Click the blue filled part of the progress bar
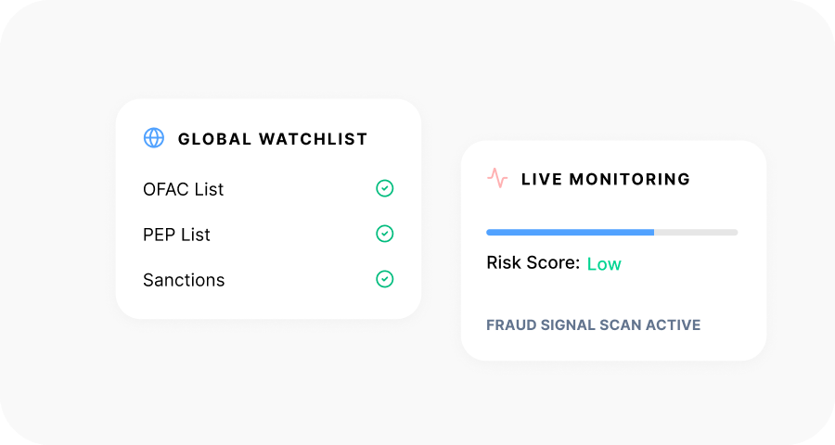This screenshot has width=835, height=445. click(x=570, y=232)
